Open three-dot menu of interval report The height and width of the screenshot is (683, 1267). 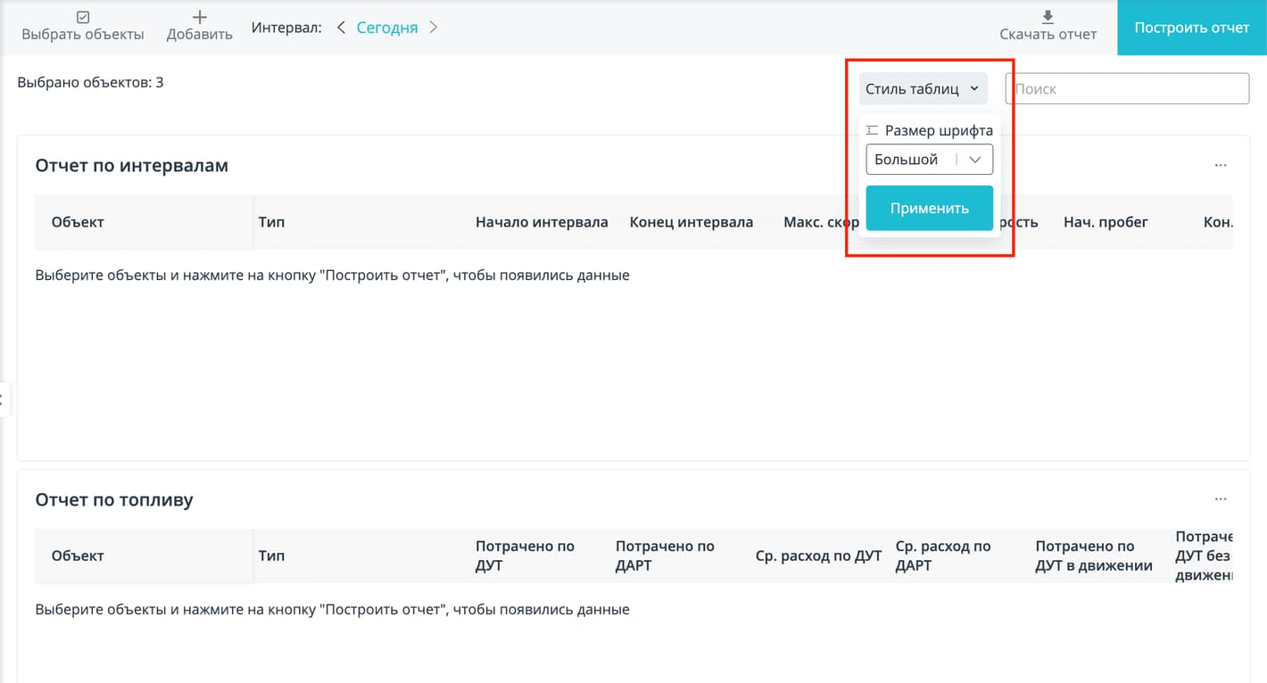coord(1221,165)
